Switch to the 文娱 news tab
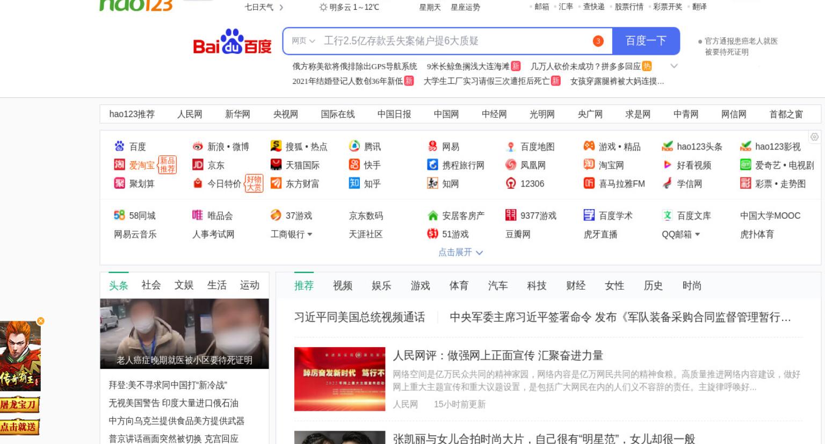 184,285
